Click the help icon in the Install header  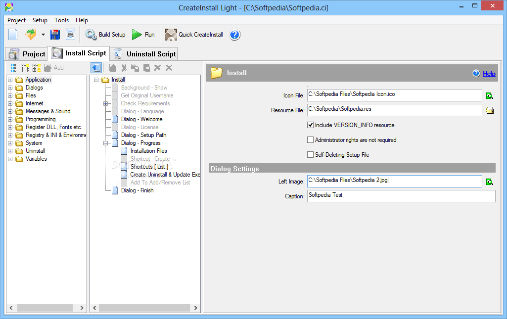coord(476,73)
